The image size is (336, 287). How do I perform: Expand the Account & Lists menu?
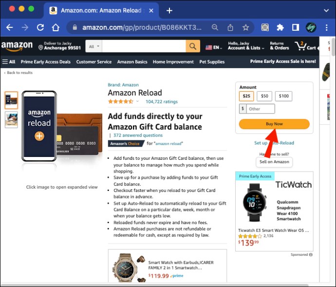pyautogui.click(x=245, y=46)
